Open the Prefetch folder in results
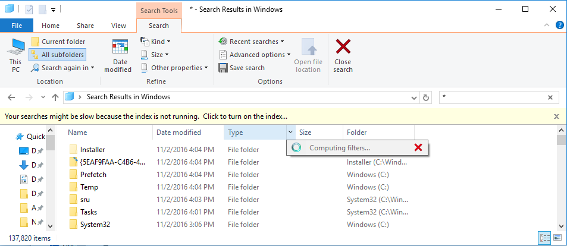This screenshot has height=246, width=567. (93, 174)
